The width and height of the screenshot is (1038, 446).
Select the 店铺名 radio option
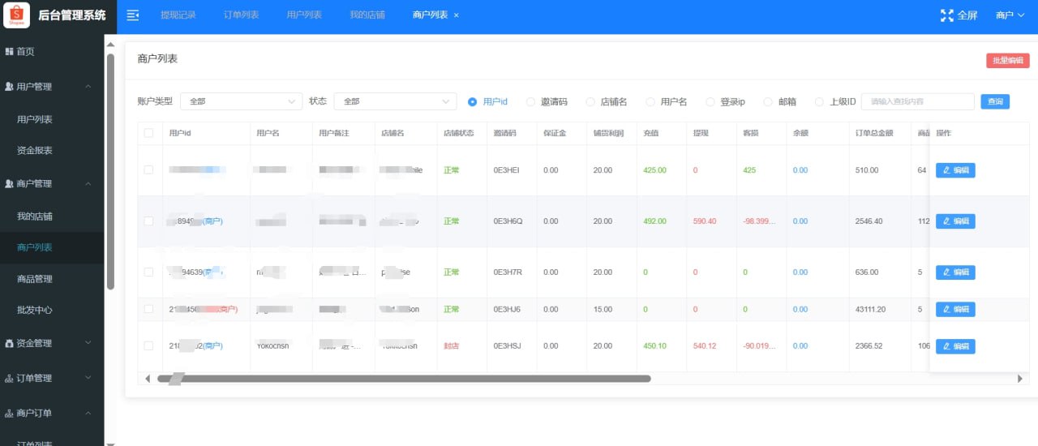590,101
